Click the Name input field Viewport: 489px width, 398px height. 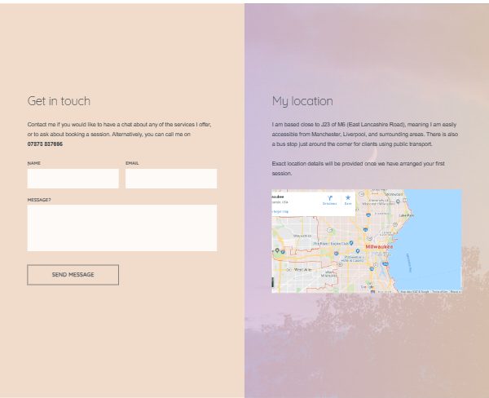pyautogui.click(x=73, y=179)
